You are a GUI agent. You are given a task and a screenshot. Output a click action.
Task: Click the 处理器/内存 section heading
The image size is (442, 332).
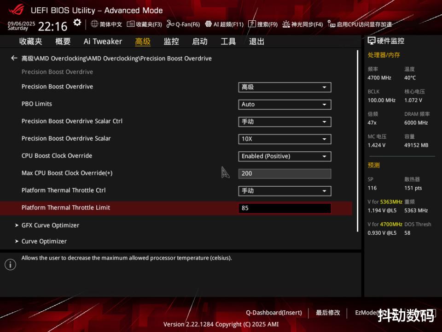[384, 55]
